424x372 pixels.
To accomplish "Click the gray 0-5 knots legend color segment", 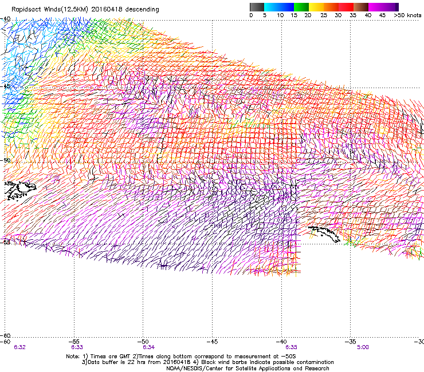I will 257,7.
